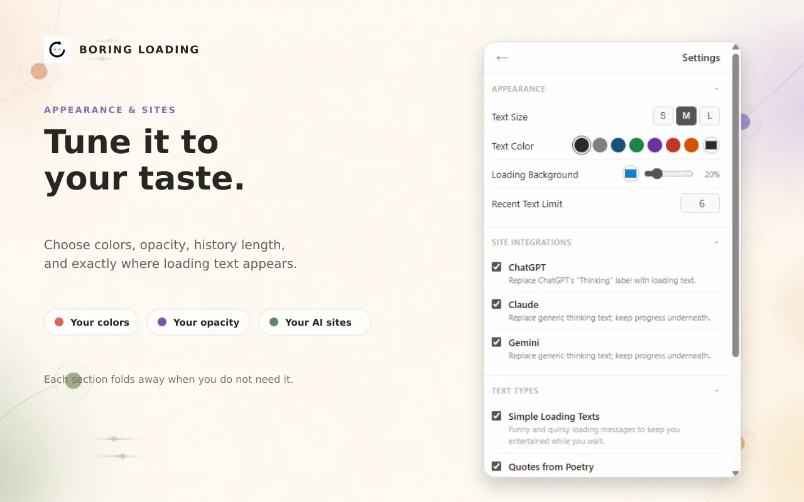Uncheck Simple Loading Texts checkbox
The height and width of the screenshot is (502, 804).
pos(496,416)
